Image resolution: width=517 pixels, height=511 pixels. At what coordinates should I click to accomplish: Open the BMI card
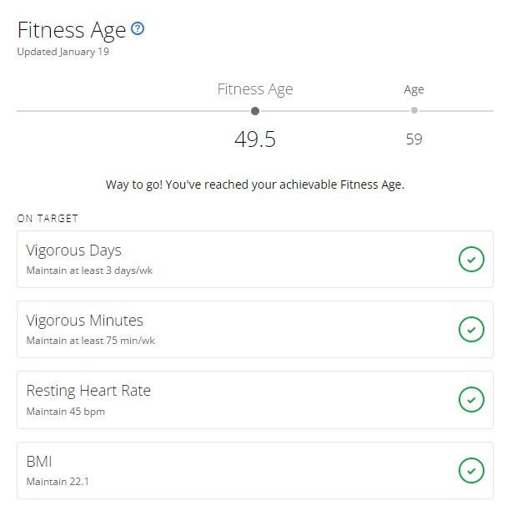tap(255, 470)
